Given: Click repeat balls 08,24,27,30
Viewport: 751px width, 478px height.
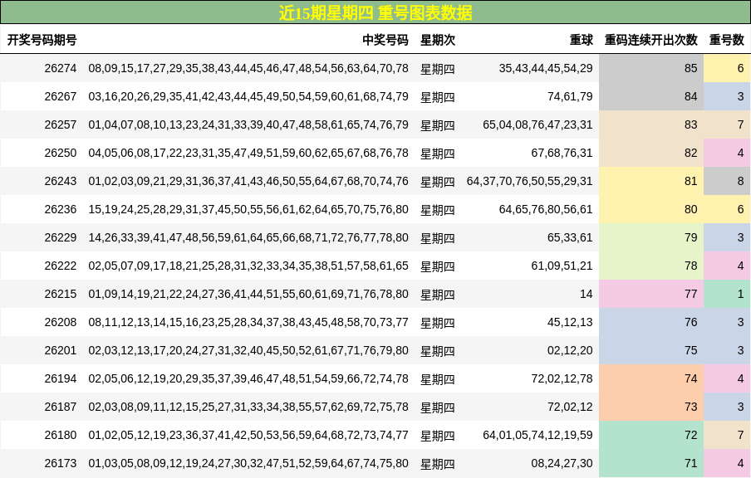Looking at the screenshot, I should point(562,464).
